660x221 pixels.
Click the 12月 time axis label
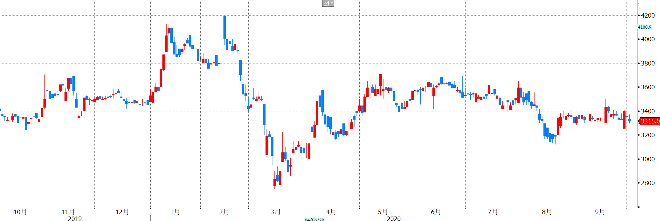[122, 212]
